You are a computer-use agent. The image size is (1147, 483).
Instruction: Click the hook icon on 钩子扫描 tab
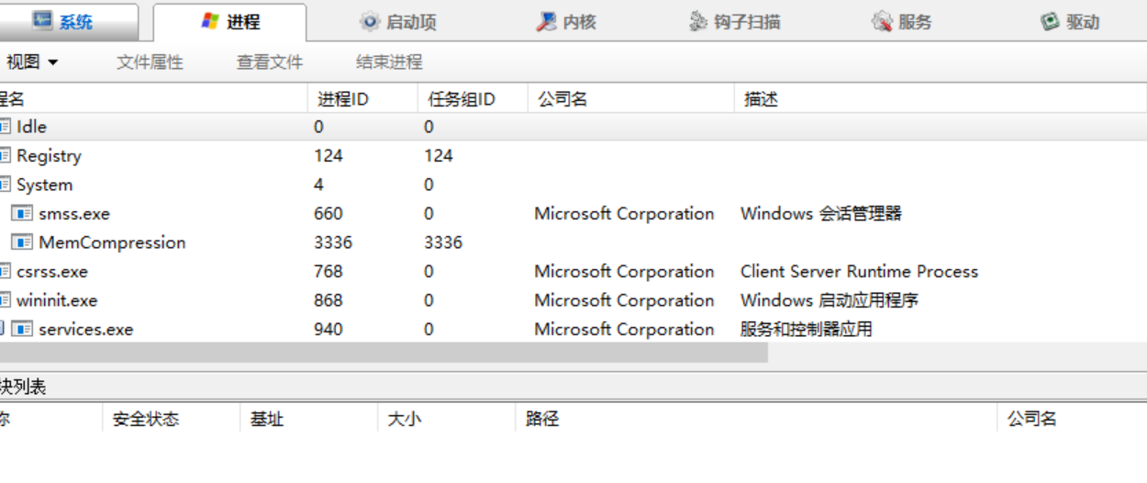698,21
